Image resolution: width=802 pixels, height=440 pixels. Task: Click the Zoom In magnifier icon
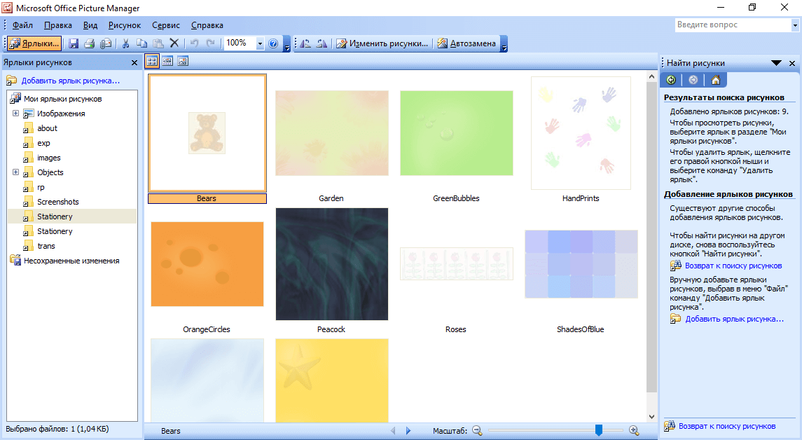pos(634,431)
